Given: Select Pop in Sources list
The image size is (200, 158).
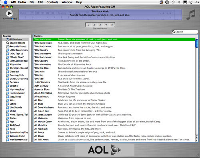Looking at the screenshot, I should (12, 122).
